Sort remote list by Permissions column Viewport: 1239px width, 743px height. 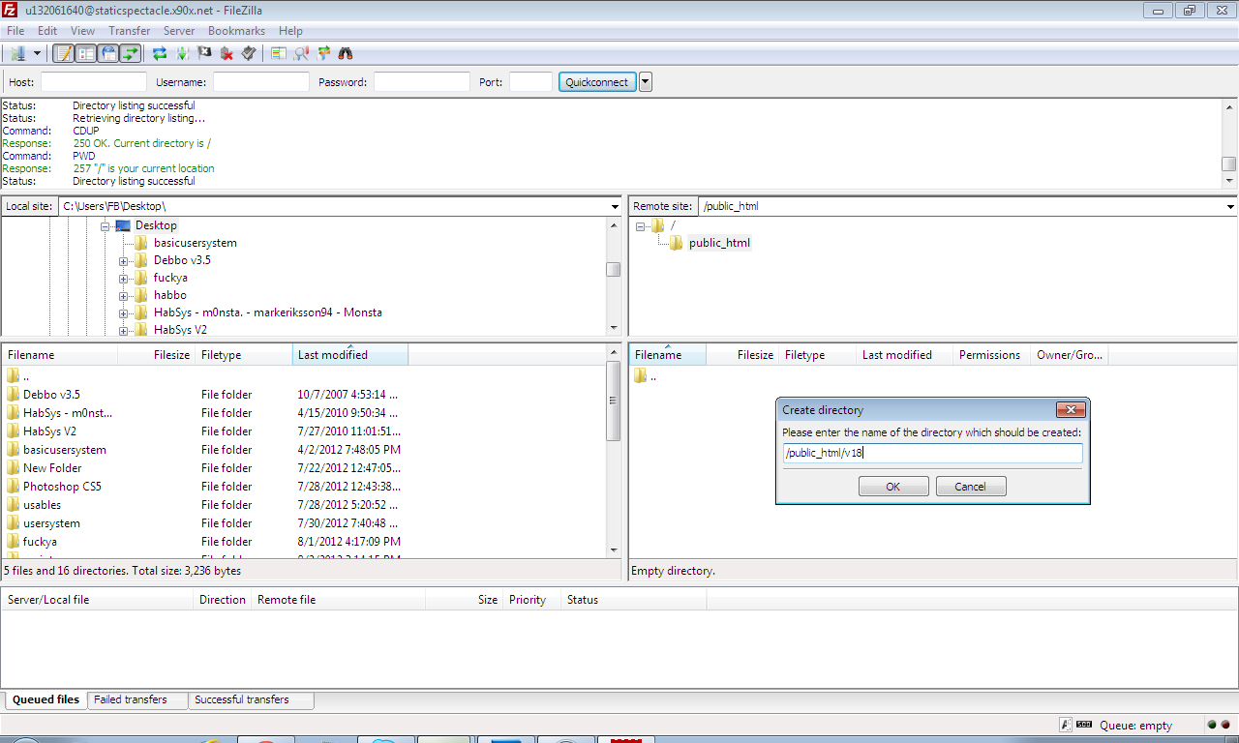[990, 355]
